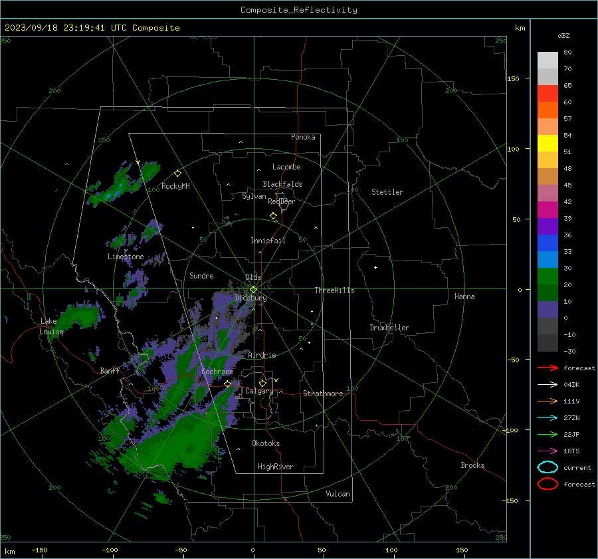Click the HighRiver city label
Viewport: 598px width, 559px height.
[276, 467]
